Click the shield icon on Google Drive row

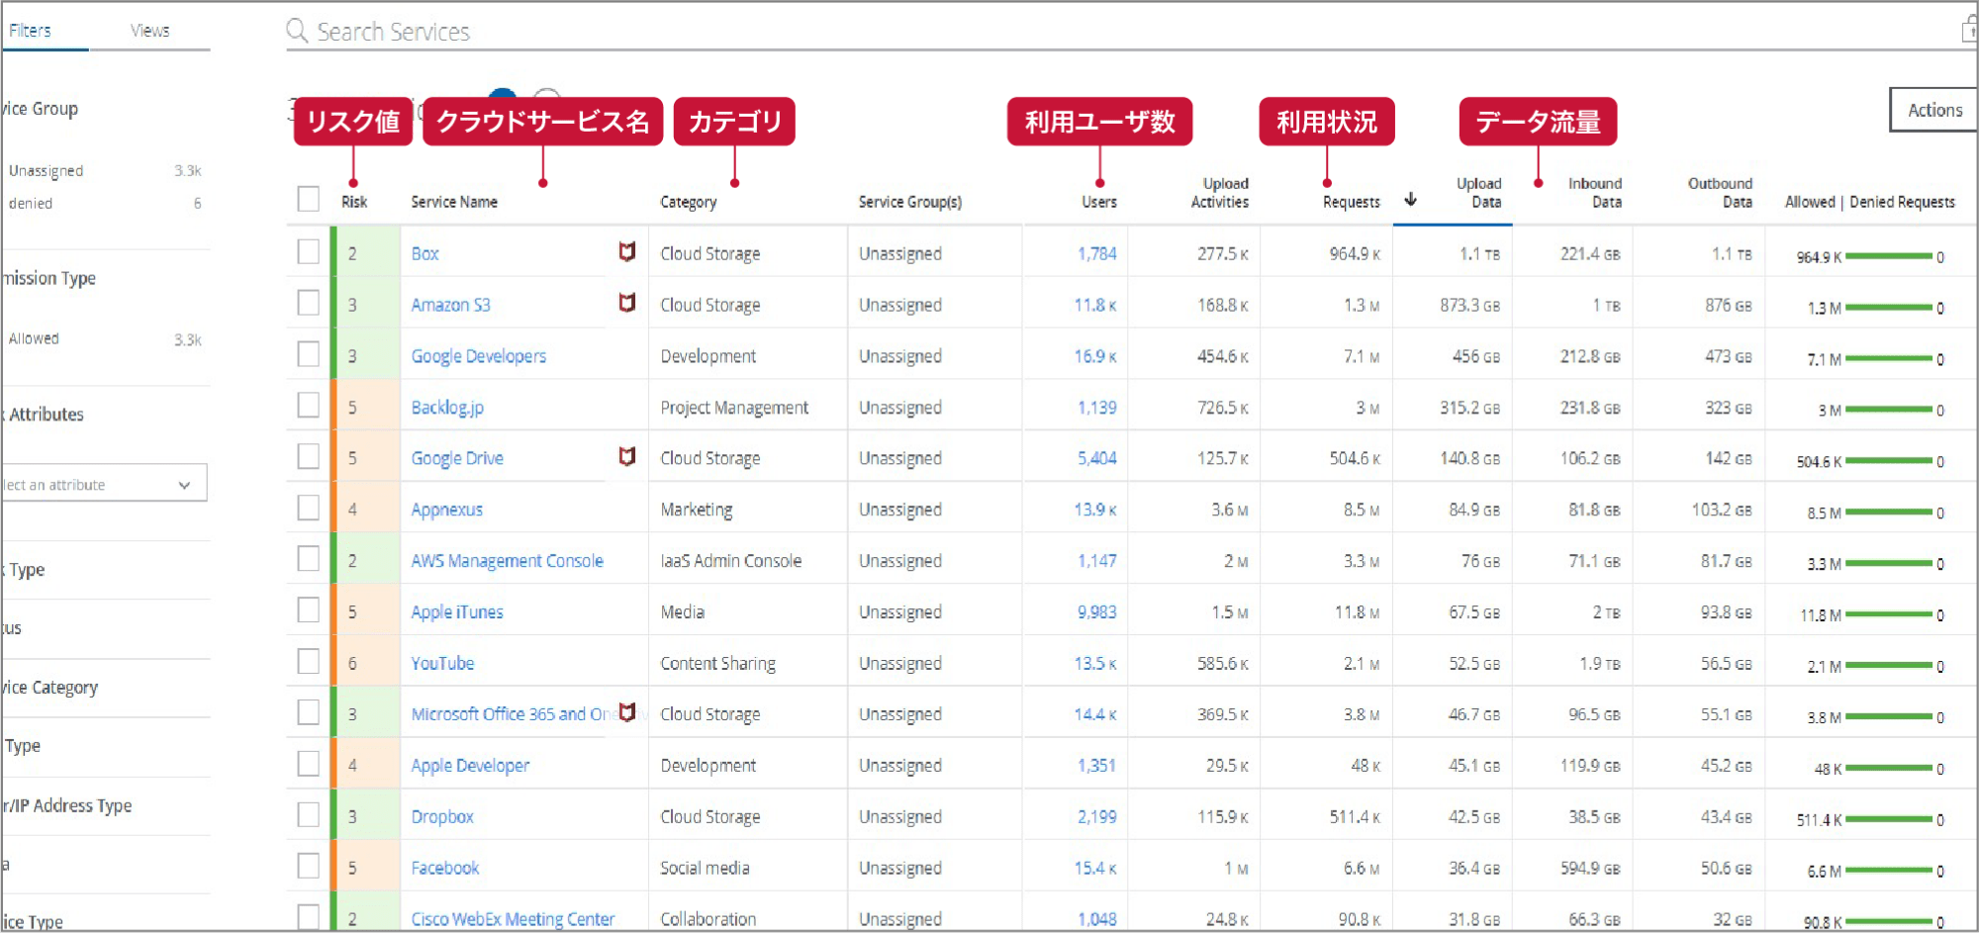[626, 456]
